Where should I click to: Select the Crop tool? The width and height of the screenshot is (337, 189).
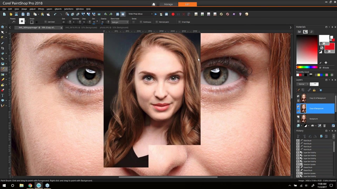3,48
